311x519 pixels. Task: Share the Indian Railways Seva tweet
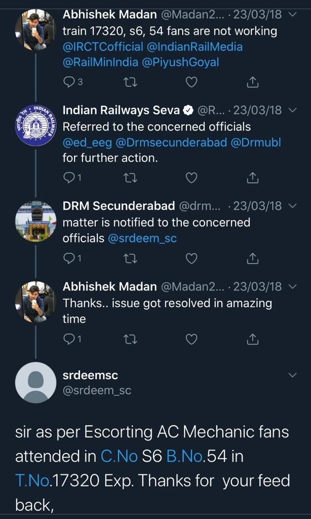pos(252,177)
